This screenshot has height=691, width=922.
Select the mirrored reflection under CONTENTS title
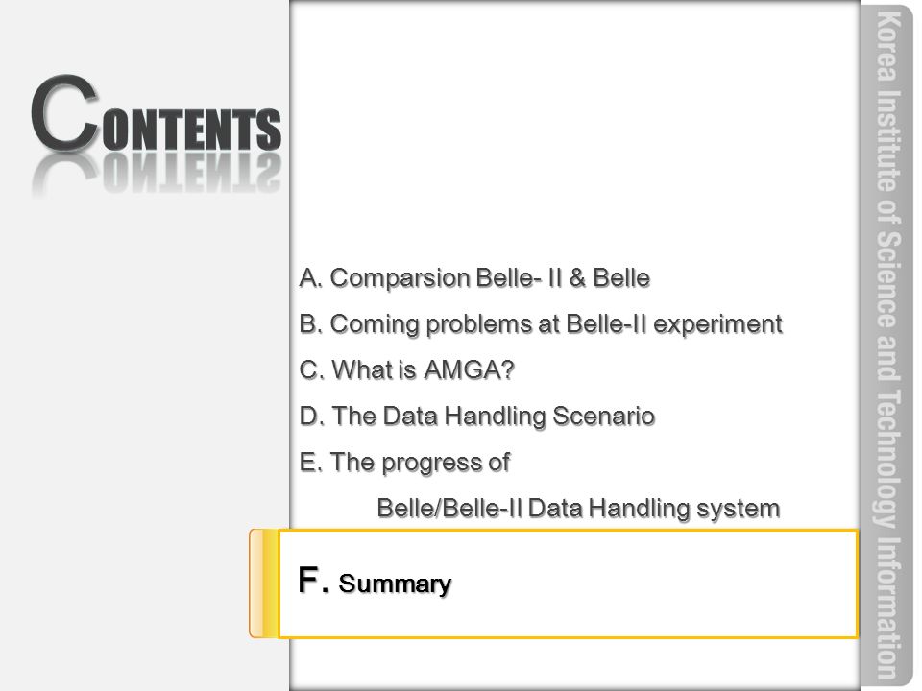tap(156, 174)
